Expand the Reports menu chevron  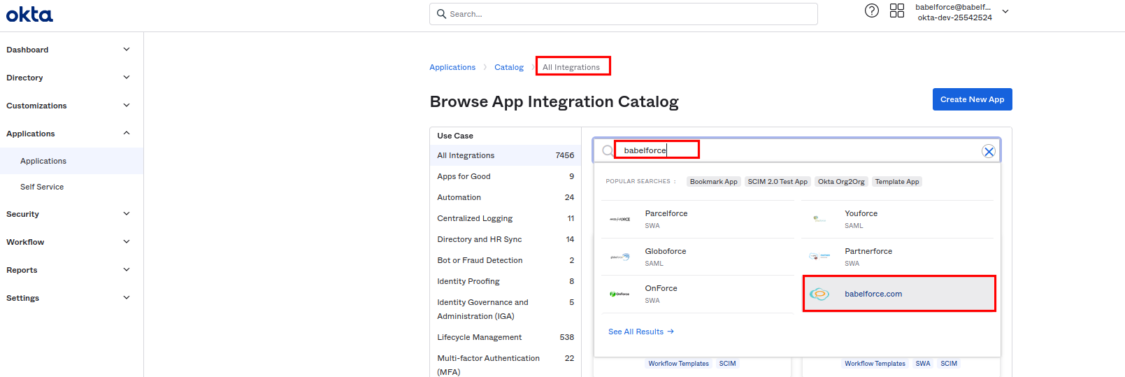point(127,269)
